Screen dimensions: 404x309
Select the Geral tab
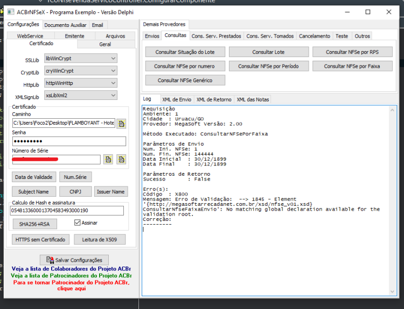point(105,44)
